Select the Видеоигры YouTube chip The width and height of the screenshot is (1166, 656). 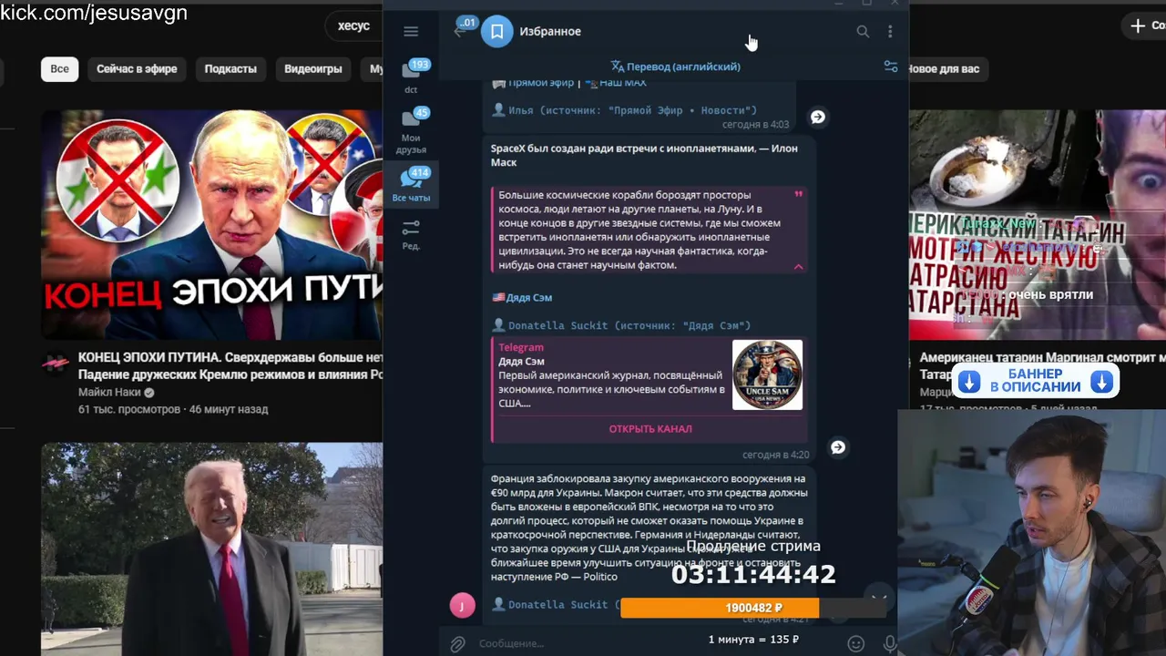click(x=313, y=69)
